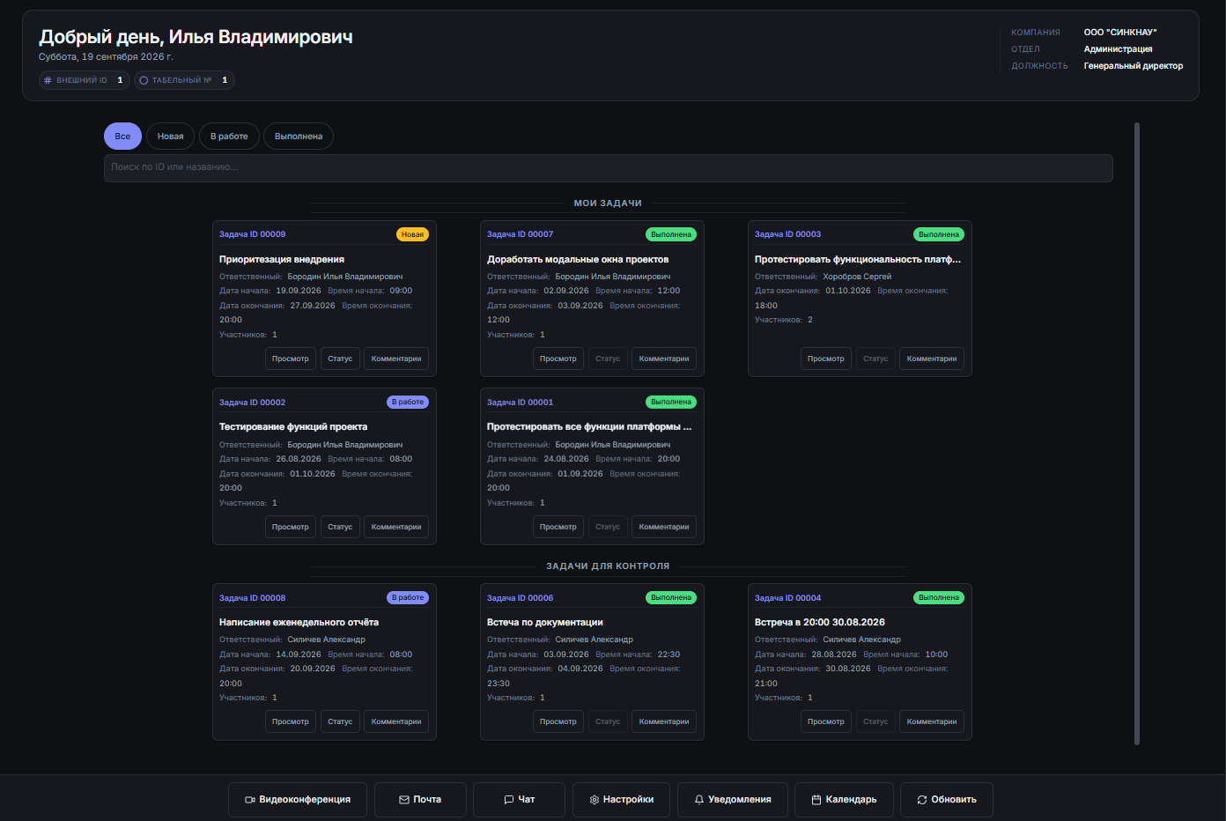The width and height of the screenshot is (1226, 821).
Task: Click the Новая badge on task 00009
Action: [x=412, y=234]
